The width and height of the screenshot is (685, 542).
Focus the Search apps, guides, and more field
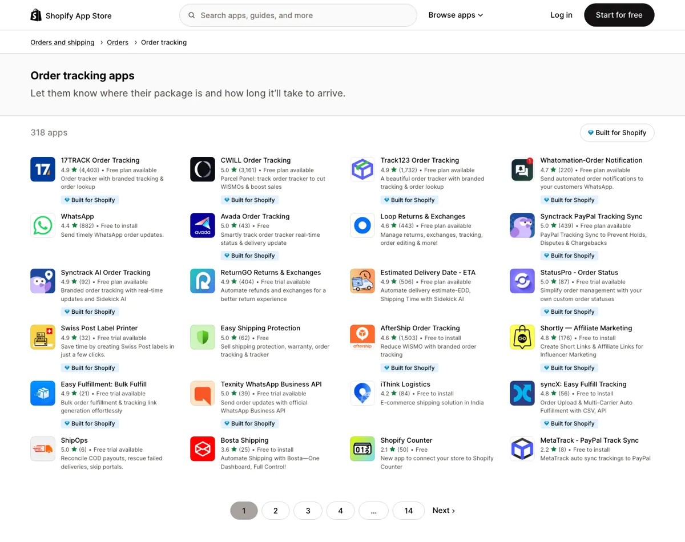(x=298, y=15)
